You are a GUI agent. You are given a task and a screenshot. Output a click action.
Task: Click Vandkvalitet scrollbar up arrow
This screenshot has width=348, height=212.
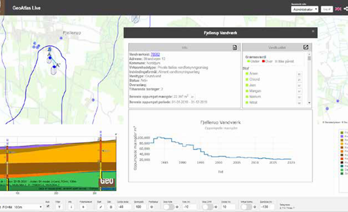click(x=309, y=54)
